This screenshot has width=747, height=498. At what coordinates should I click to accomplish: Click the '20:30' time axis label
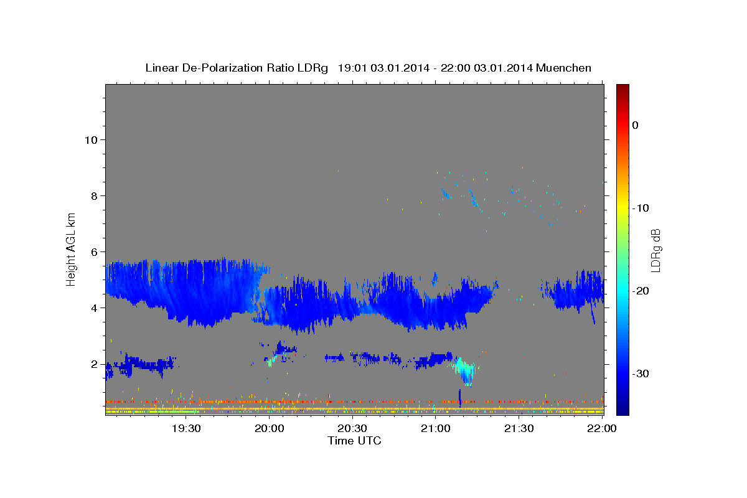pos(352,428)
